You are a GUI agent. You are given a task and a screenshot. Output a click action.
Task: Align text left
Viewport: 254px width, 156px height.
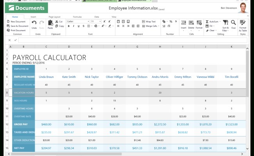click(x=118, y=26)
